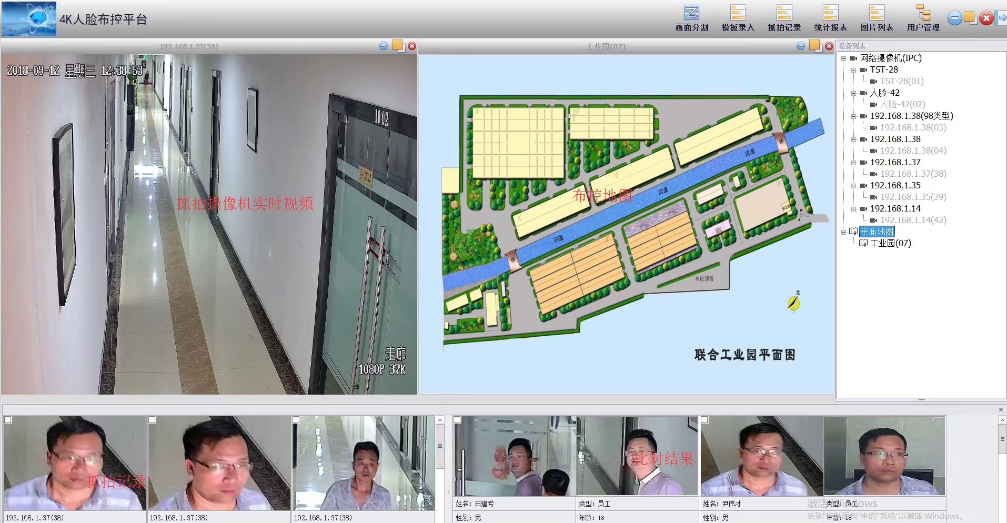
Task: Click the third captured face thumbnail
Action: click(x=363, y=463)
